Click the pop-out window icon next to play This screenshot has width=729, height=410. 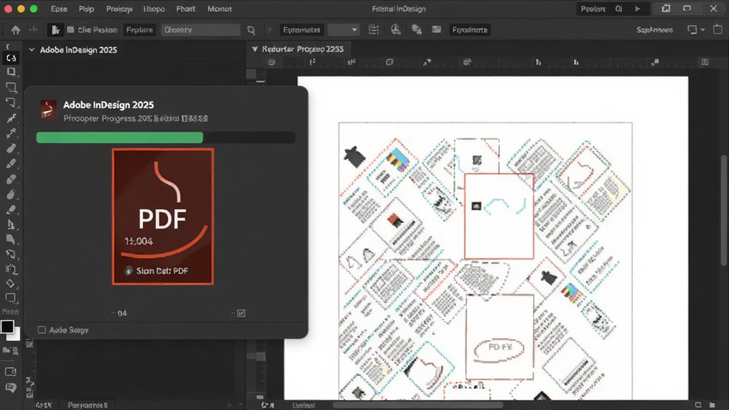[x=666, y=9]
